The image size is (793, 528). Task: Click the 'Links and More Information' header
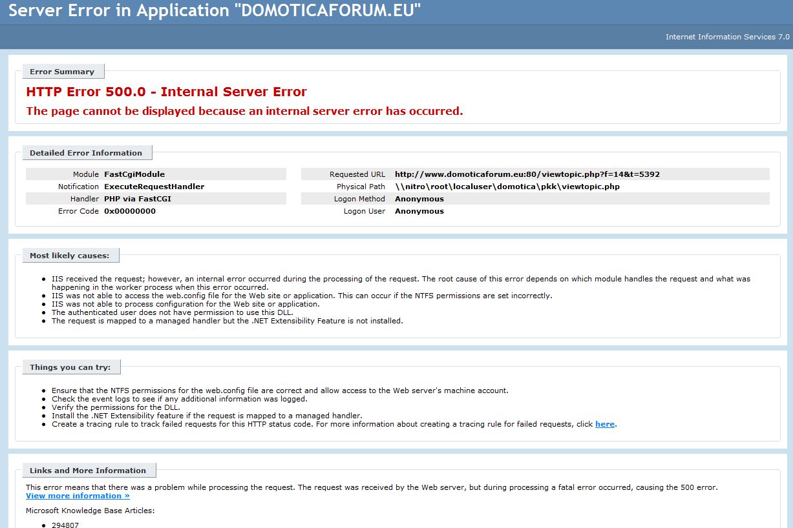[x=89, y=471]
